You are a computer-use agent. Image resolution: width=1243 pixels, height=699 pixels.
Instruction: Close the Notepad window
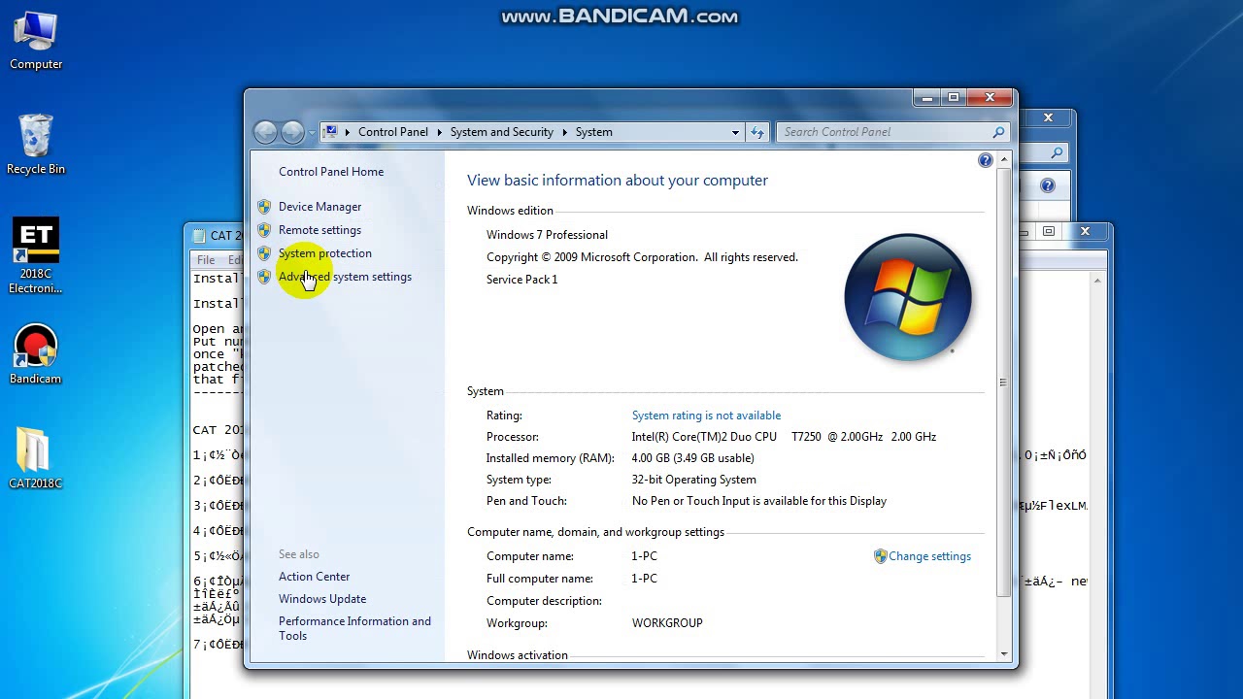click(x=1085, y=231)
